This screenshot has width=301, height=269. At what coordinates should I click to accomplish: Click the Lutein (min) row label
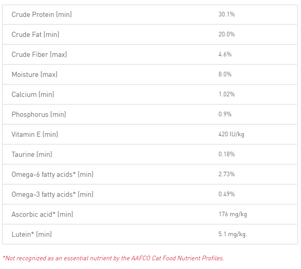[x=32, y=234]
